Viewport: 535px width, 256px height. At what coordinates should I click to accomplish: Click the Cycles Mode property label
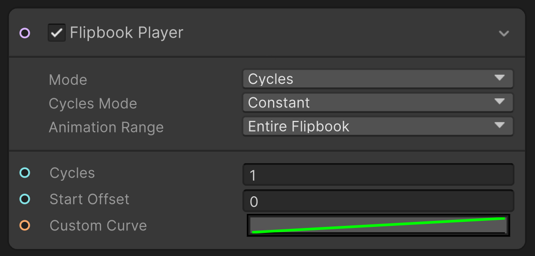93,103
